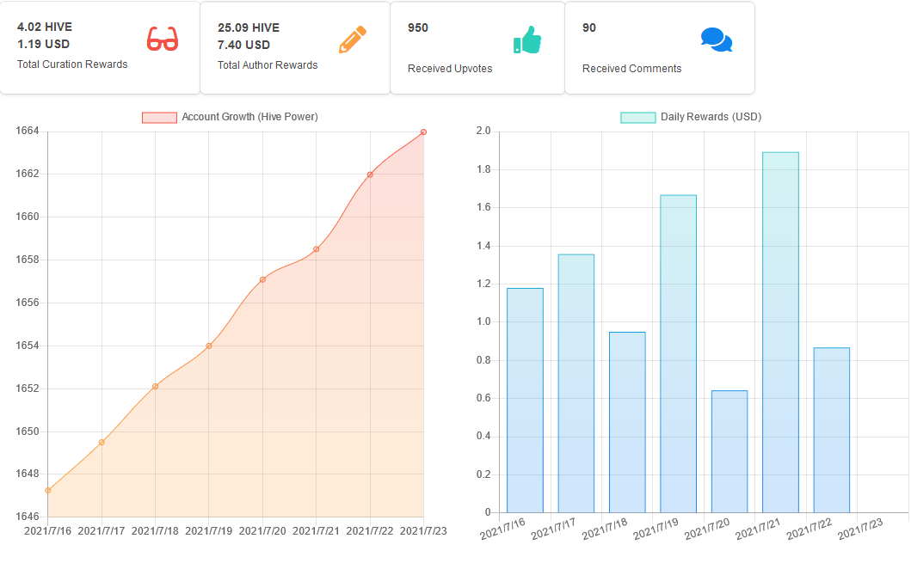Click the 1664 y-axis label on growth chart
This screenshot has height=563, width=911.
pos(28,132)
